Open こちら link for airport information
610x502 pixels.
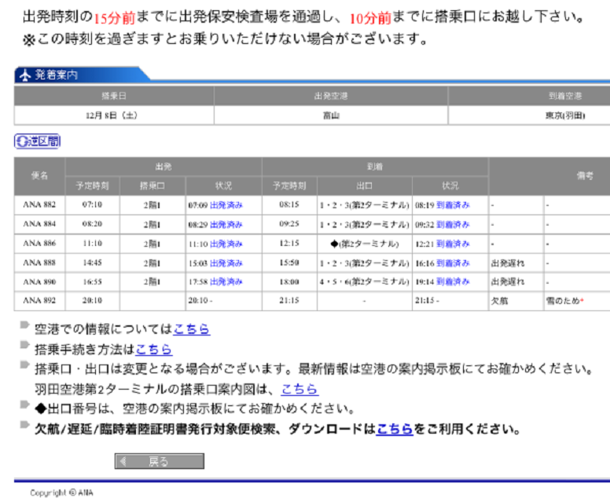[x=191, y=329]
